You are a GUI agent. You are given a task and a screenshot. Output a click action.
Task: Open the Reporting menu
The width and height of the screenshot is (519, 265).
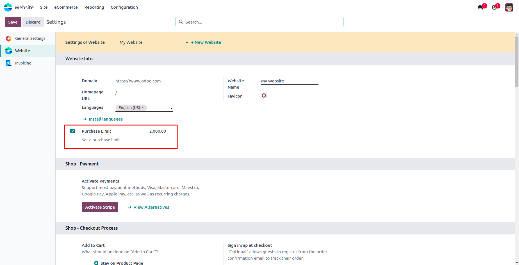(94, 7)
